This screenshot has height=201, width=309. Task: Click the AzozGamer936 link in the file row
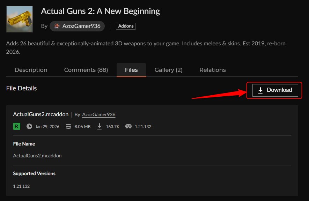(x=98, y=114)
